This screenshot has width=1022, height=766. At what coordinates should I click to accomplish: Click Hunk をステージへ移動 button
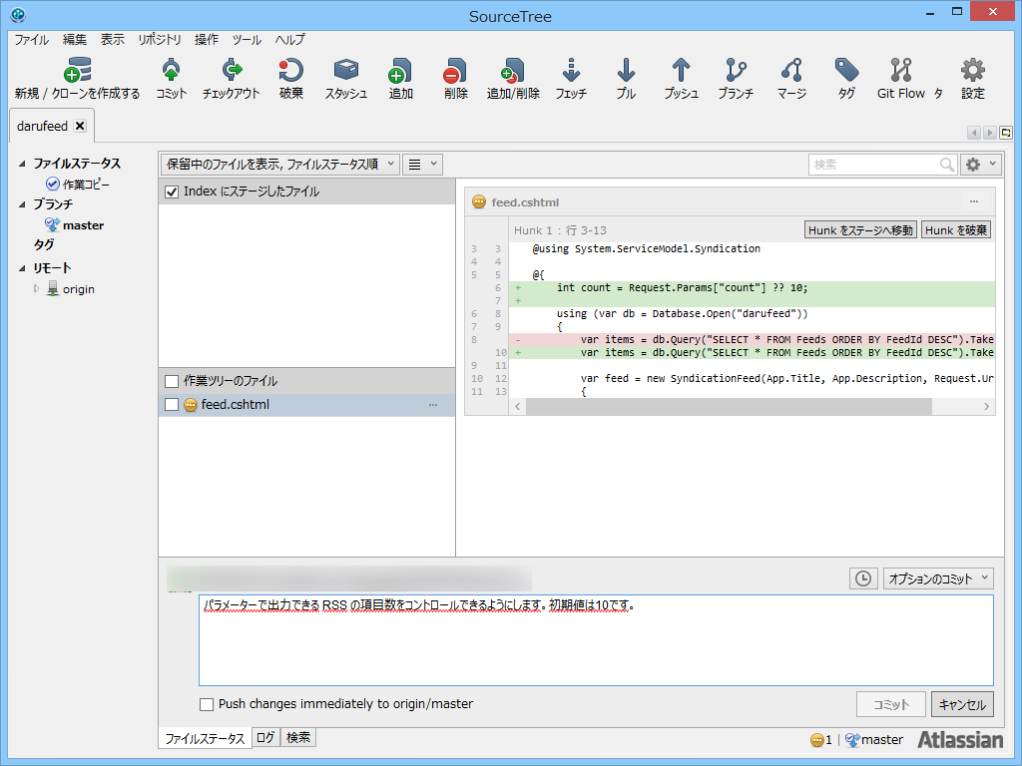tap(860, 230)
